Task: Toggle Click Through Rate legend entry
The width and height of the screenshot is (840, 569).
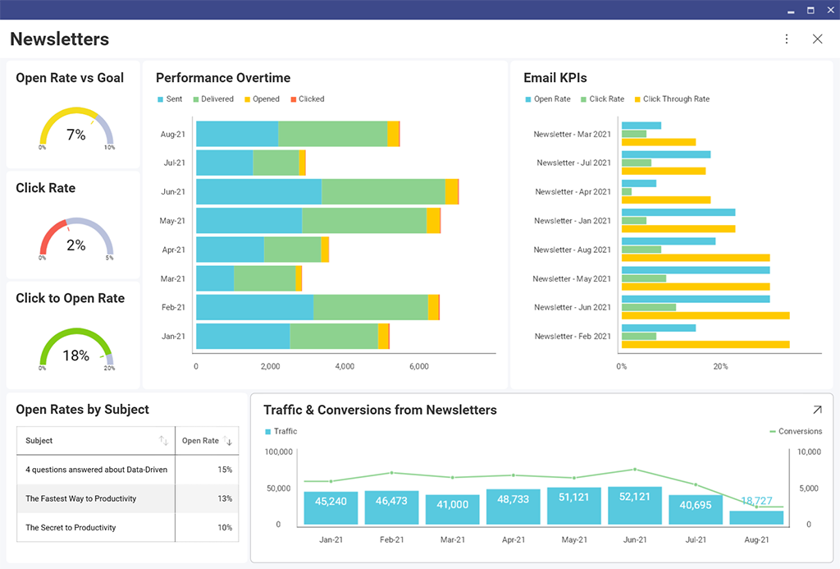Action: pos(672,99)
